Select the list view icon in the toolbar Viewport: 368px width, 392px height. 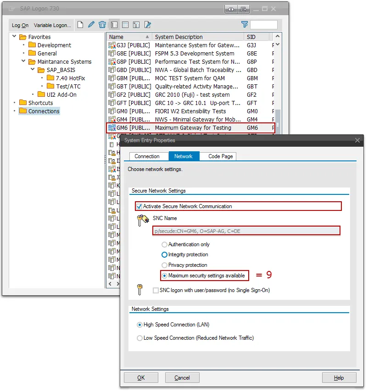[x=114, y=25]
